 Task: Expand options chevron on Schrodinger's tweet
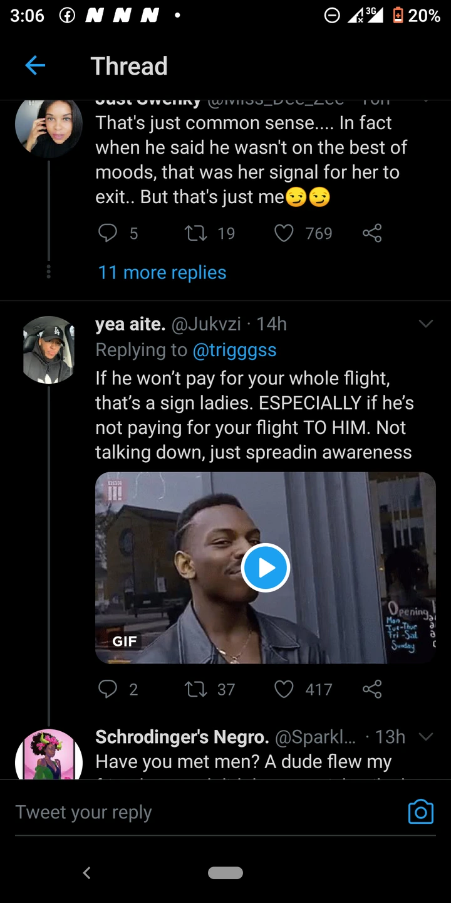click(x=426, y=737)
